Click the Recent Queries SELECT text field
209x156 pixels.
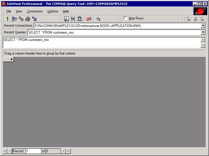coord(114,32)
